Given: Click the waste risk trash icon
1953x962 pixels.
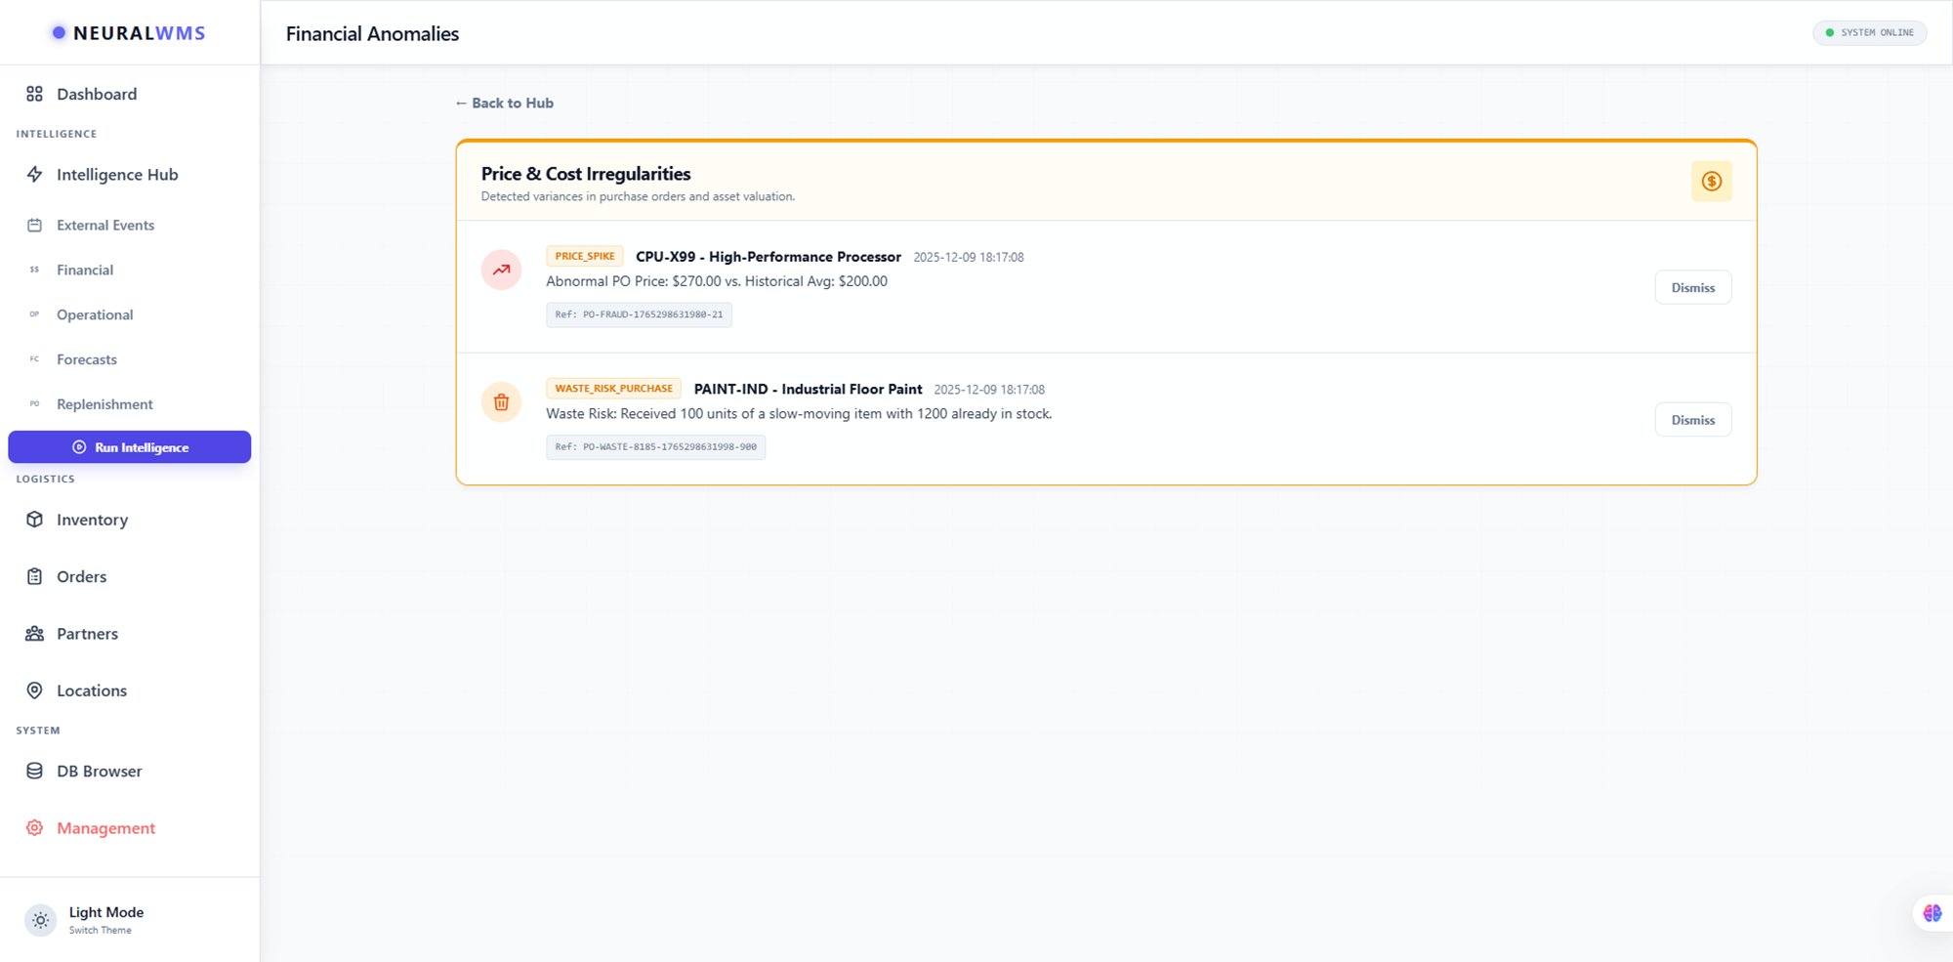Looking at the screenshot, I should [501, 402].
